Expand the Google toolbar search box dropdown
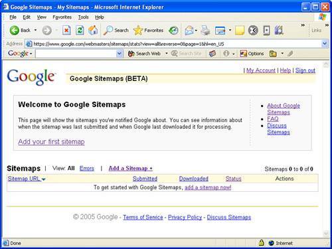Image resolution: width=332 pixels, height=249 pixels. [120, 54]
